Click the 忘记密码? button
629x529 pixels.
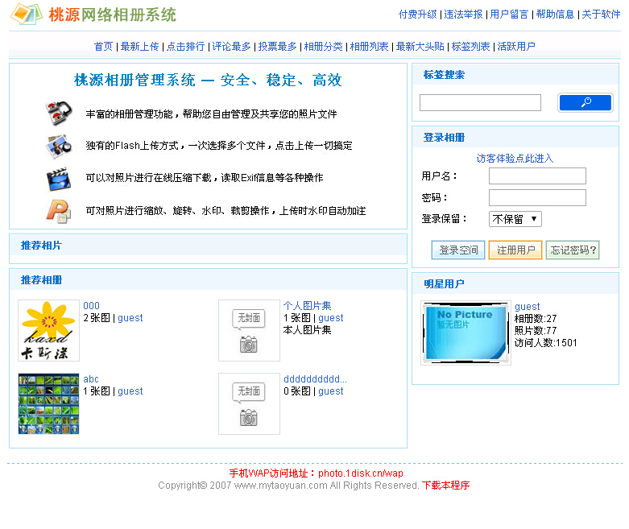pyautogui.click(x=573, y=250)
